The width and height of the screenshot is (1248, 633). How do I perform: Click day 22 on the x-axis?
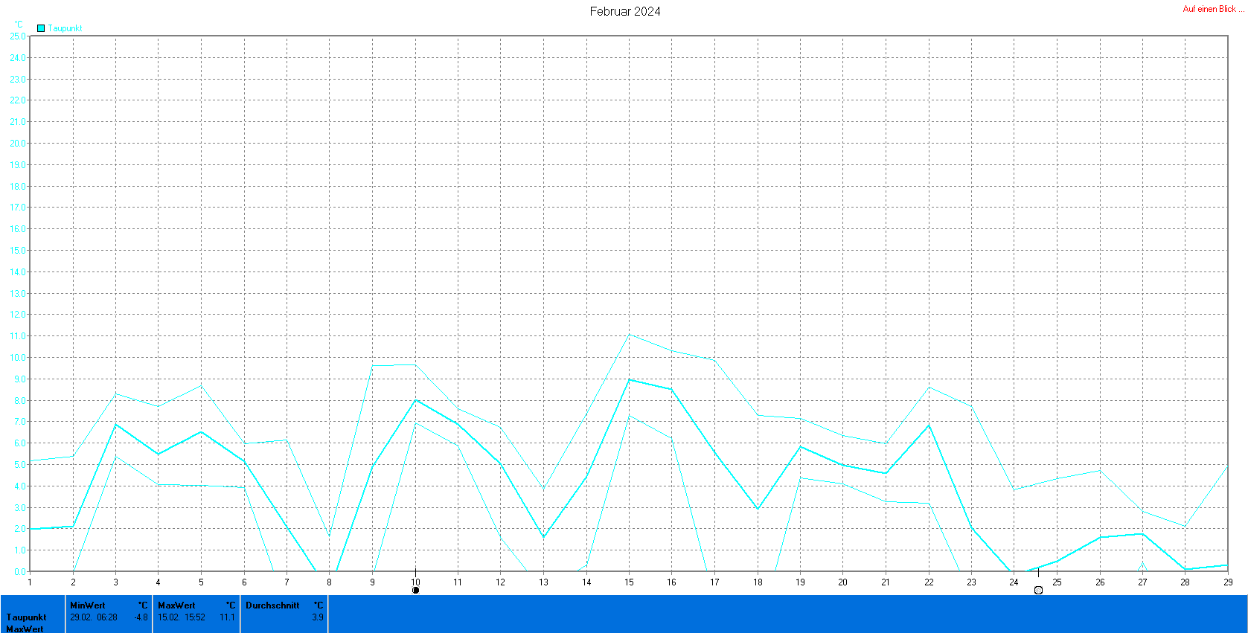coord(929,582)
